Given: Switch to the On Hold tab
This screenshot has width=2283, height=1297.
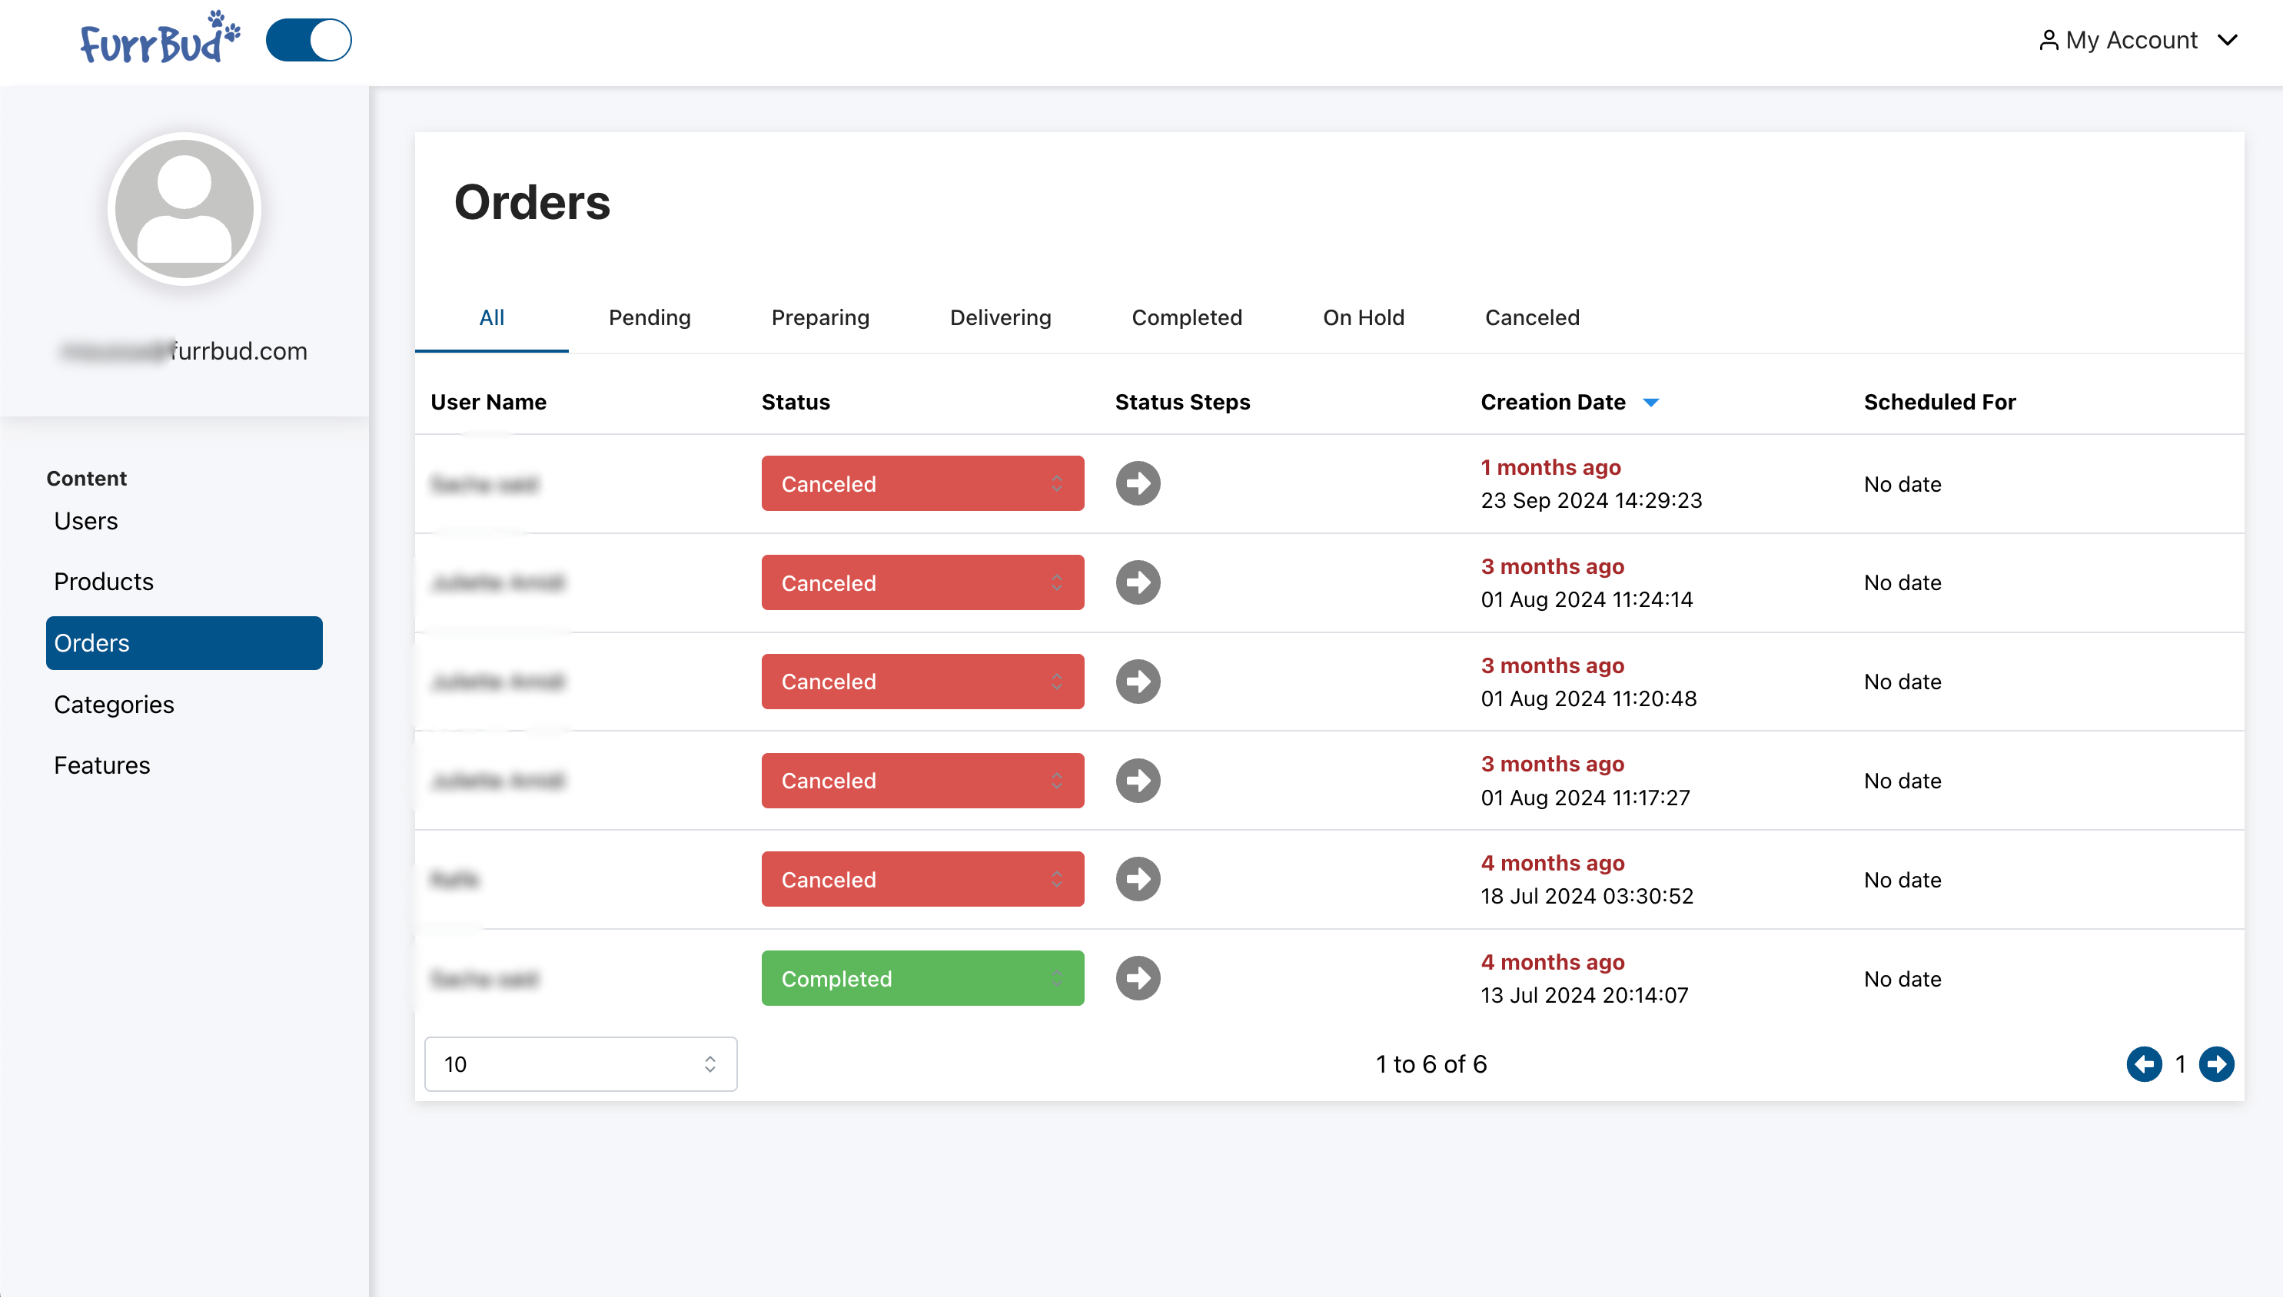Looking at the screenshot, I should 1362,318.
